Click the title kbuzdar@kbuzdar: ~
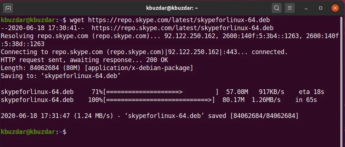The width and height of the screenshot is (345, 147). pyautogui.click(x=172, y=8)
